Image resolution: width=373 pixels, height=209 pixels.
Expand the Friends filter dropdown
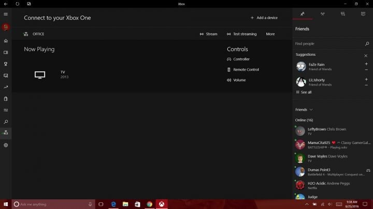304,110
